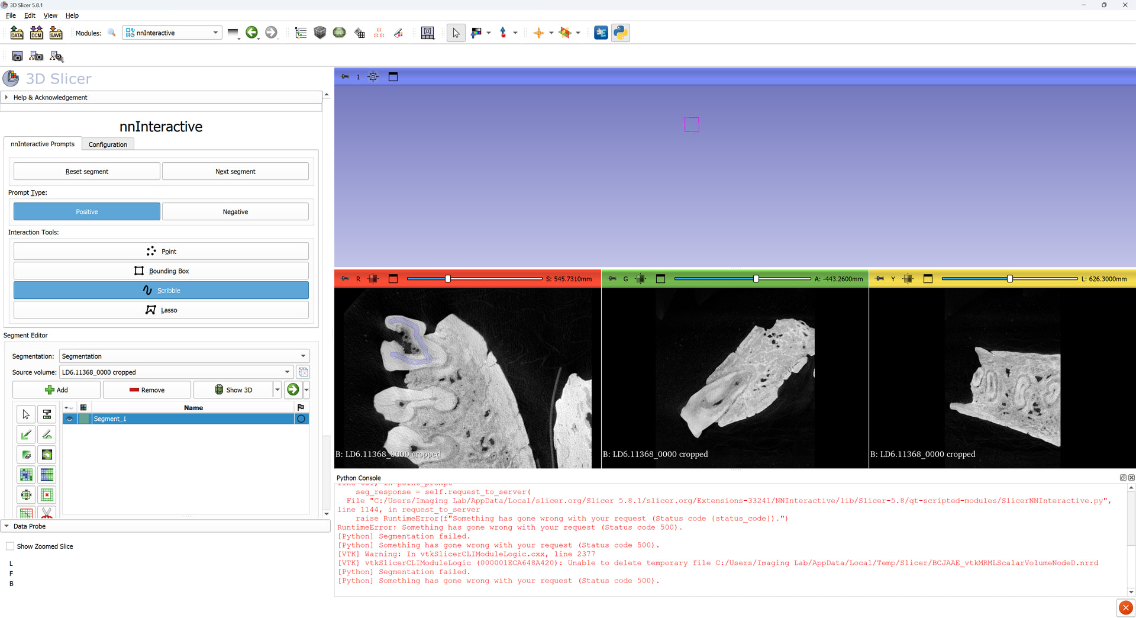Image resolution: width=1136 pixels, height=618 pixels.
Task: Open the Models module green shape icon
Action: click(339, 33)
